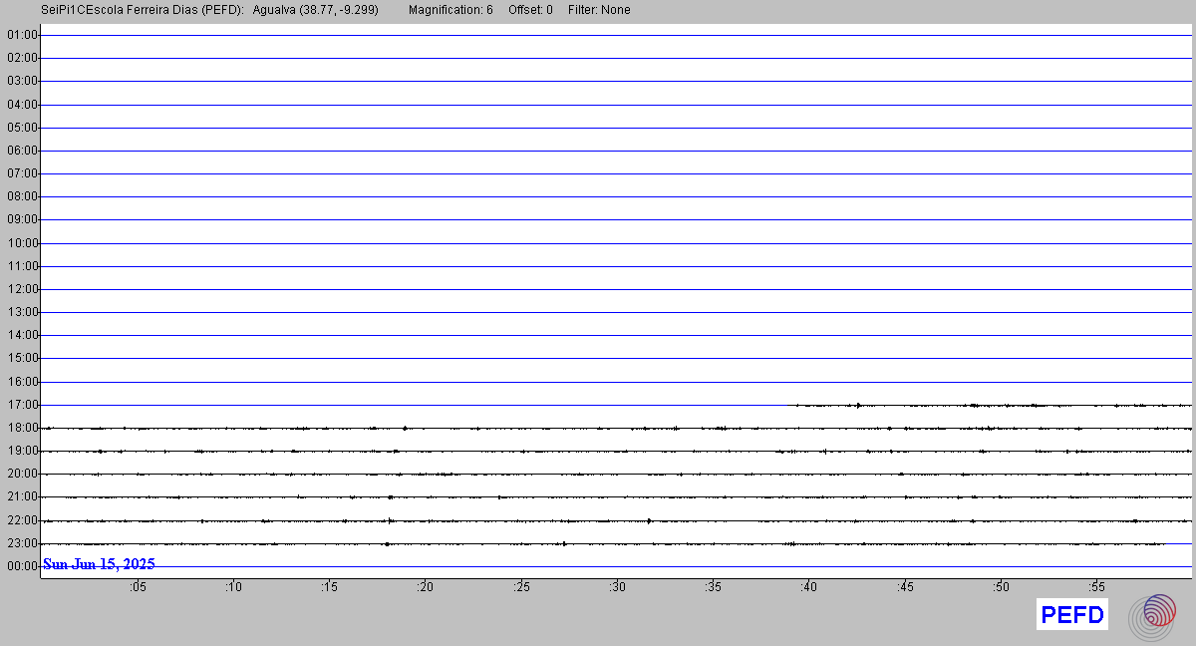Click the Agualva (38.77, -9.299) location text
1196x646 pixels.
coord(315,10)
